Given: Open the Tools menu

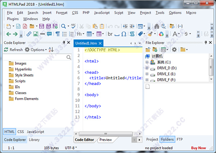Looking at the screenshot, I should (x=160, y=13).
